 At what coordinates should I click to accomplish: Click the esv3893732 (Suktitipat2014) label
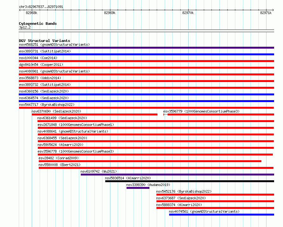[45, 85]
